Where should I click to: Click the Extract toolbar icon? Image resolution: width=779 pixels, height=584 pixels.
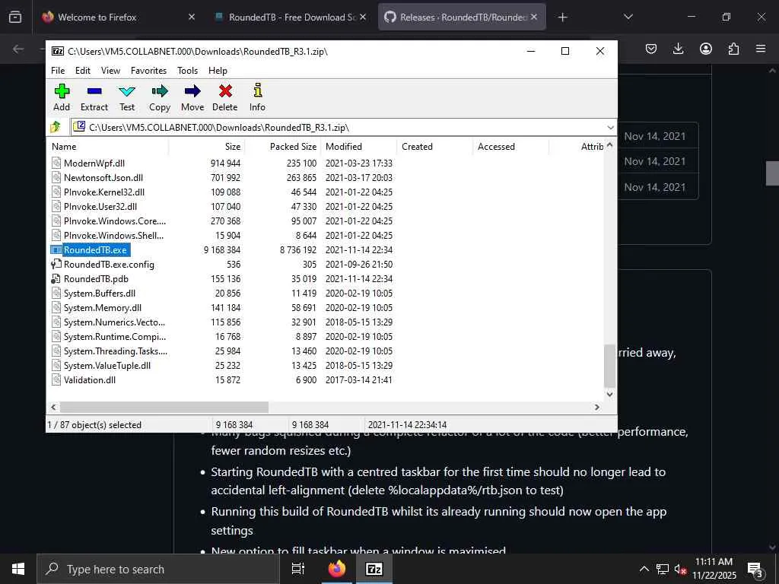(94, 98)
